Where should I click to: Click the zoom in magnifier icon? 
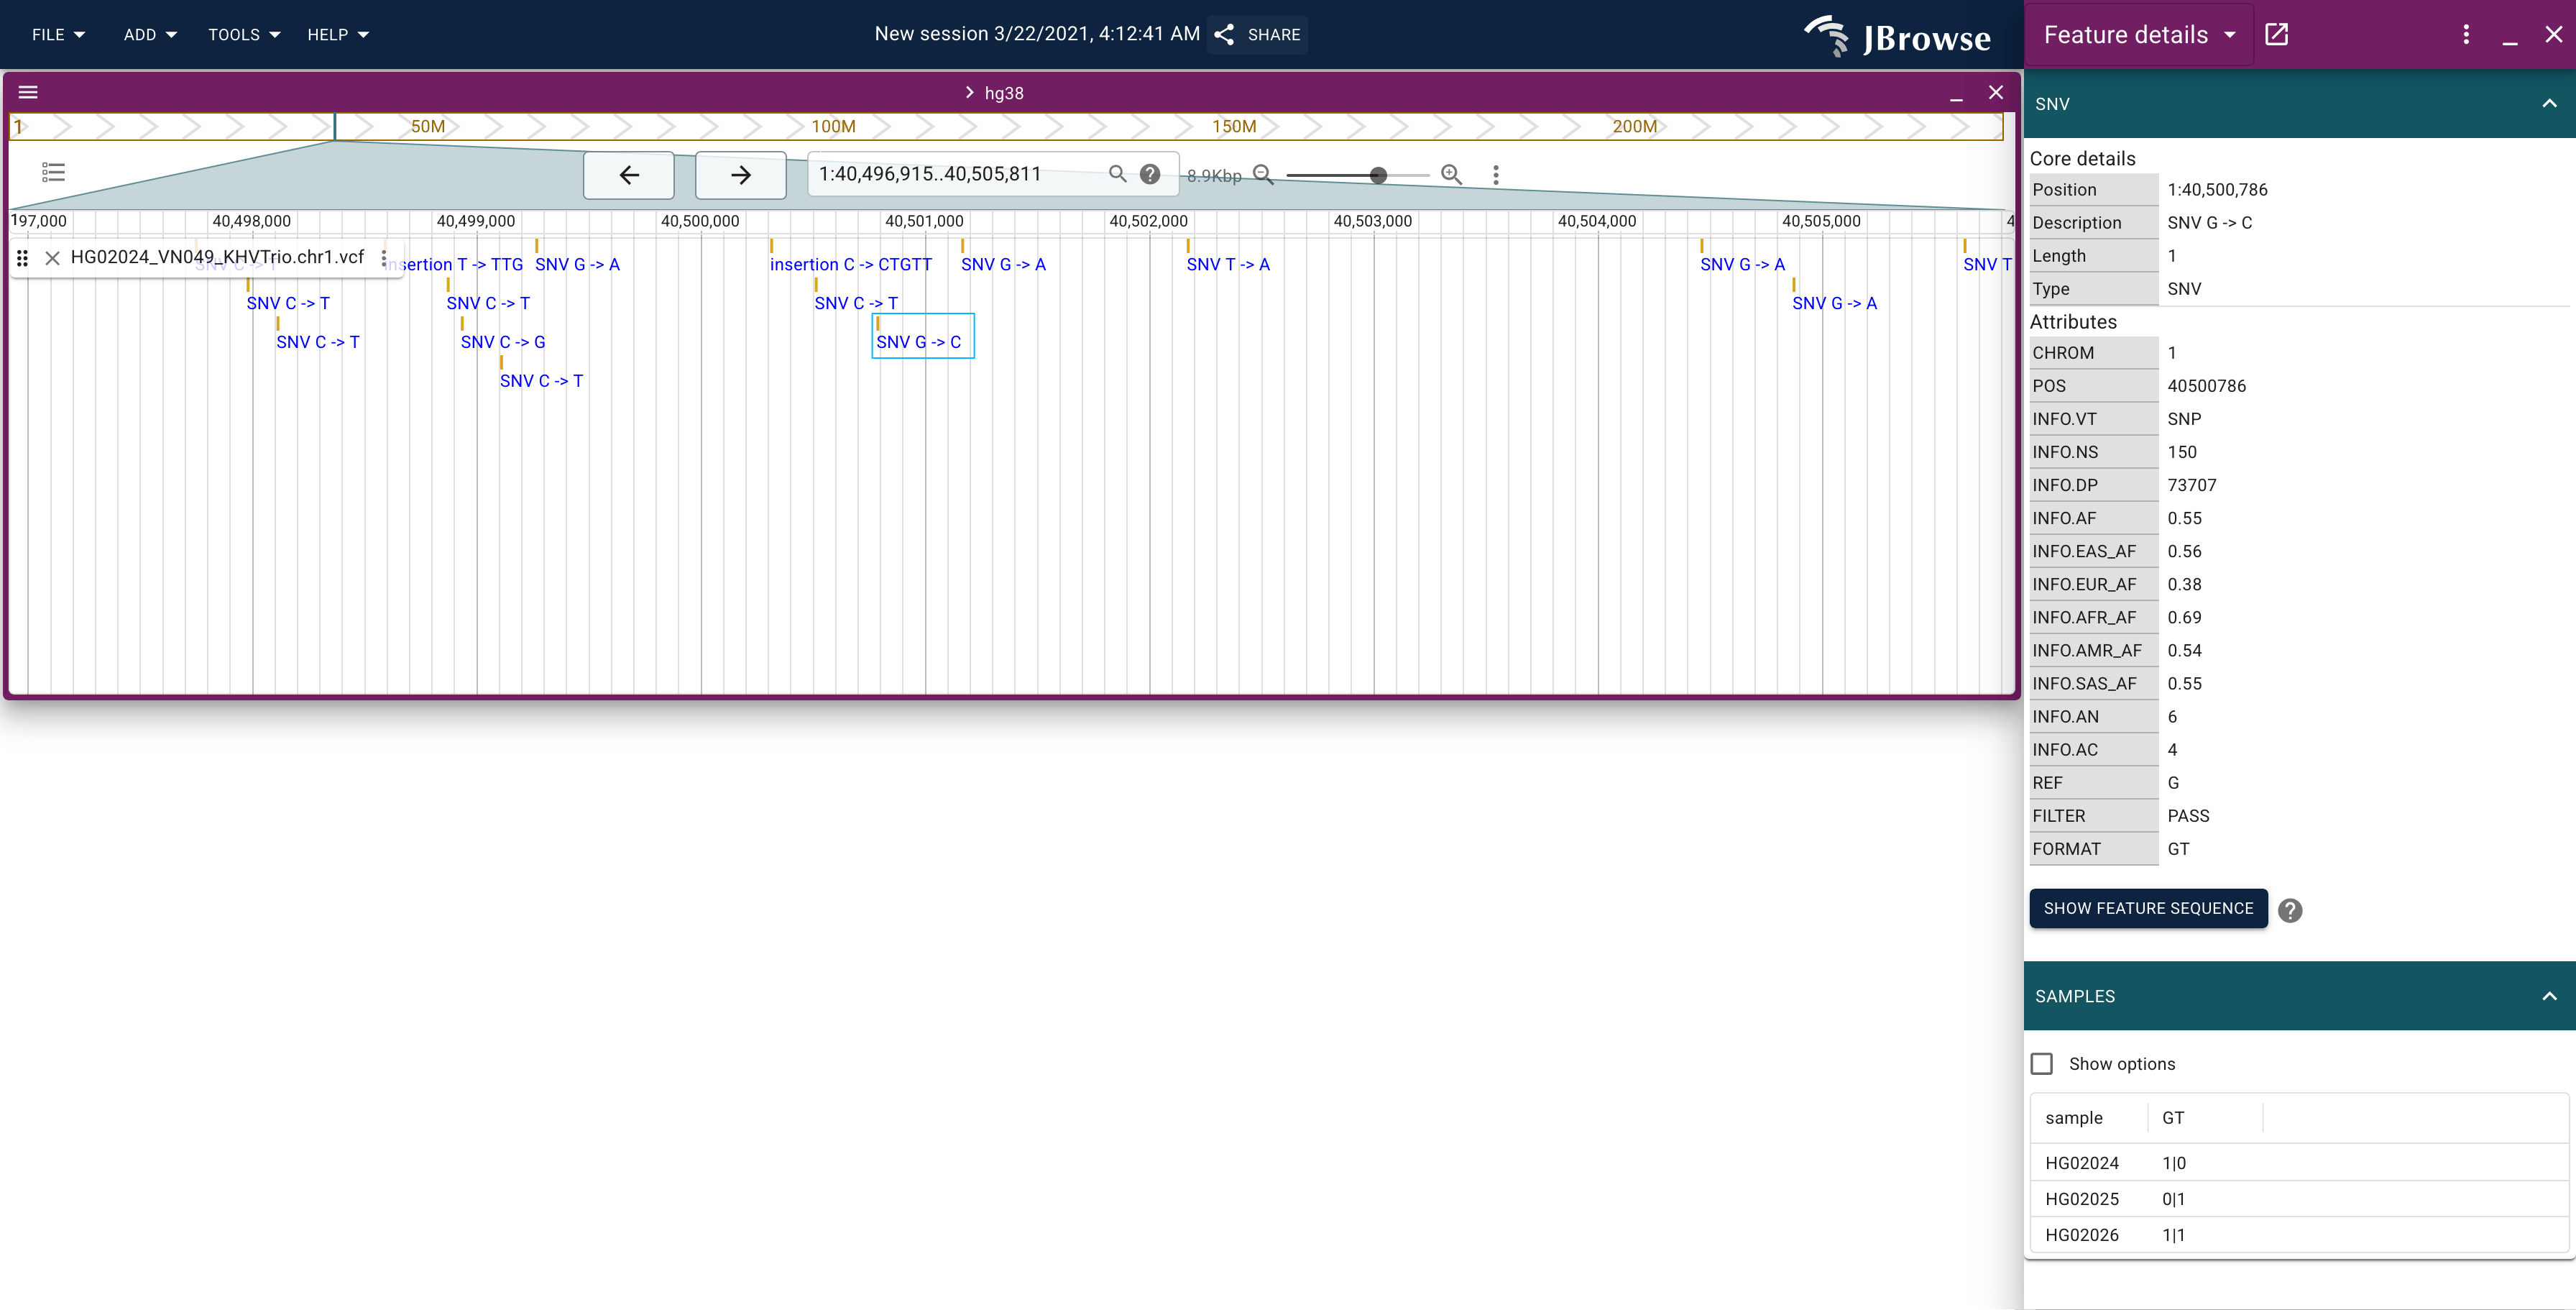click(x=1451, y=175)
